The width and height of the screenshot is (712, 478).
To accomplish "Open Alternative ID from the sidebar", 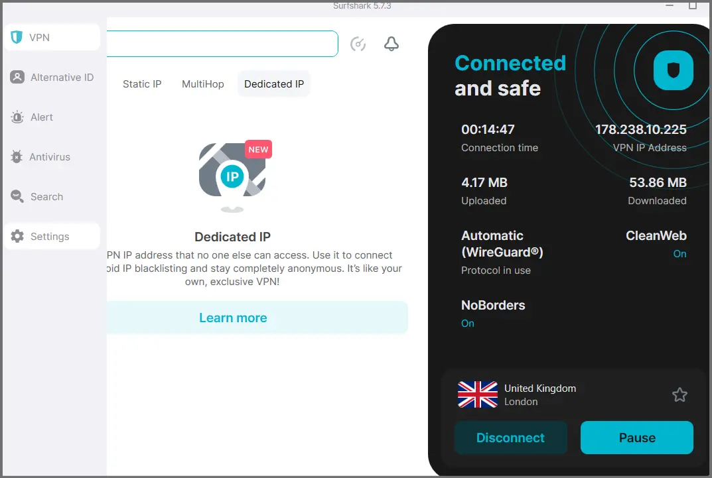I will (x=17, y=78).
